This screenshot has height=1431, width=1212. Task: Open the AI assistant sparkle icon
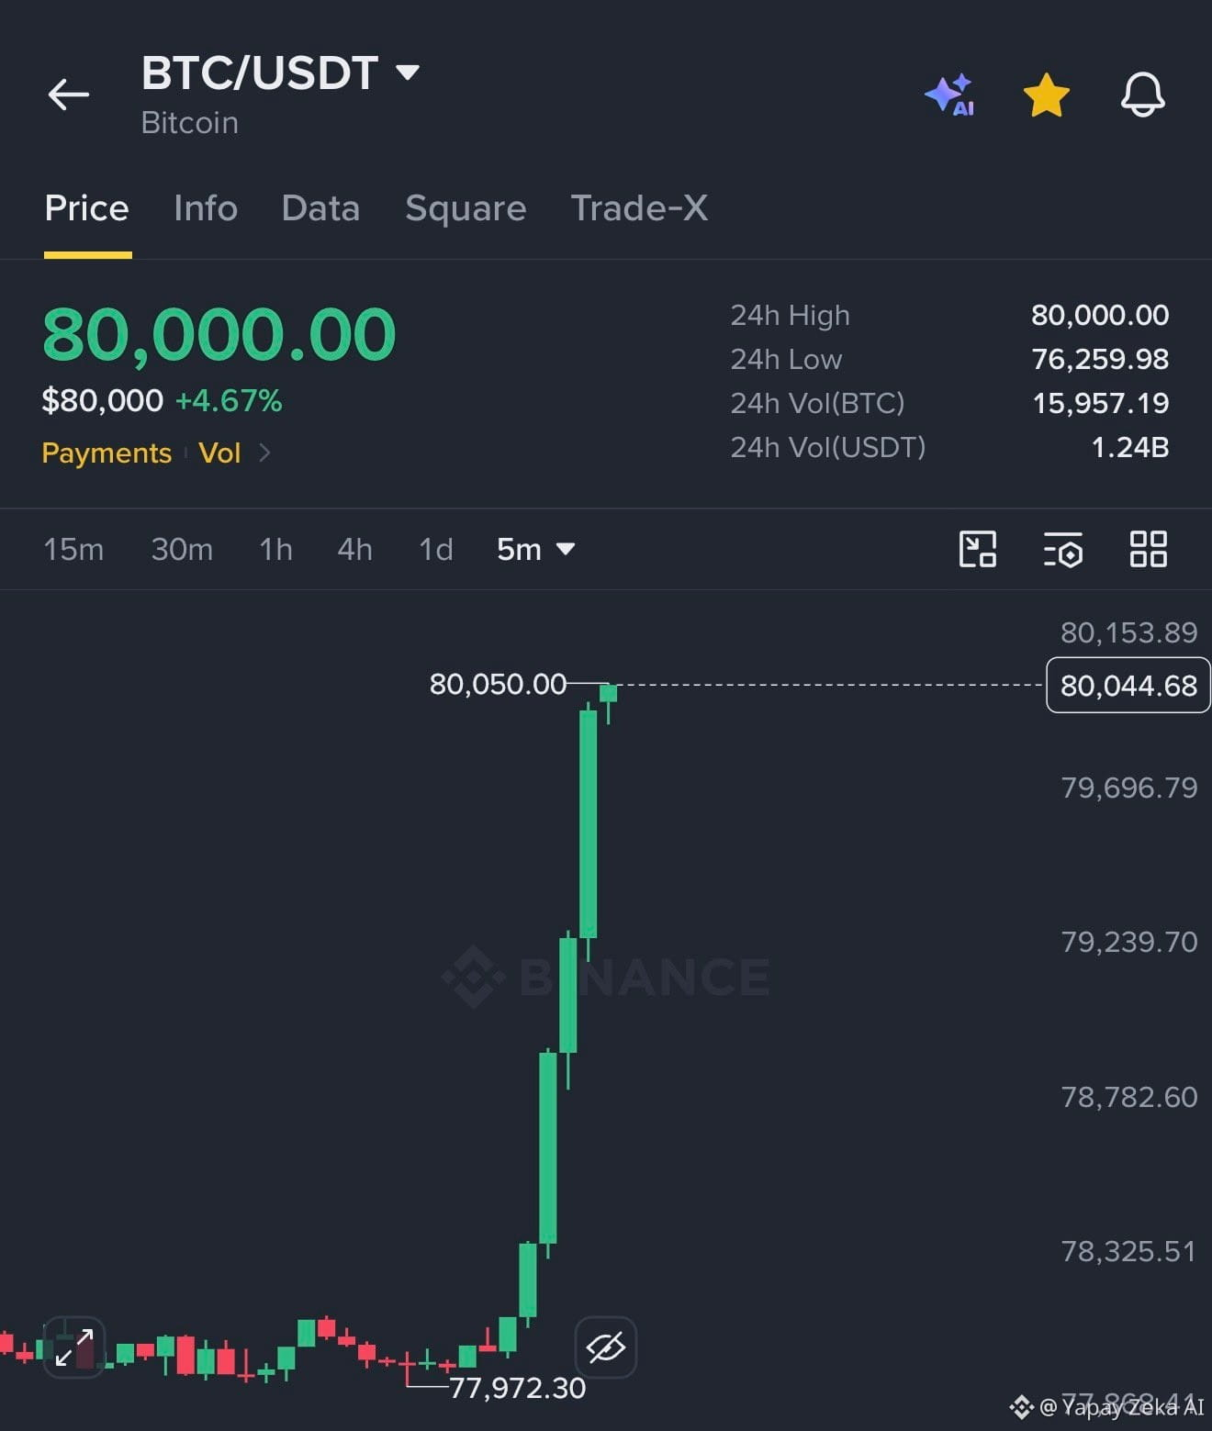pos(949,95)
